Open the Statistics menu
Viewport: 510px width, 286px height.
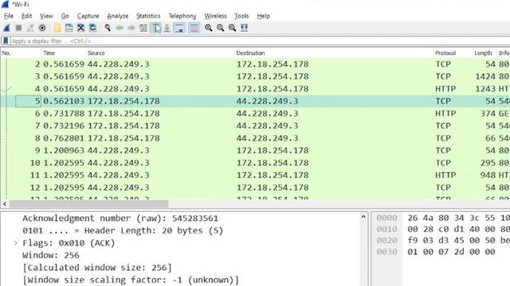pyautogui.click(x=148, y=16)
